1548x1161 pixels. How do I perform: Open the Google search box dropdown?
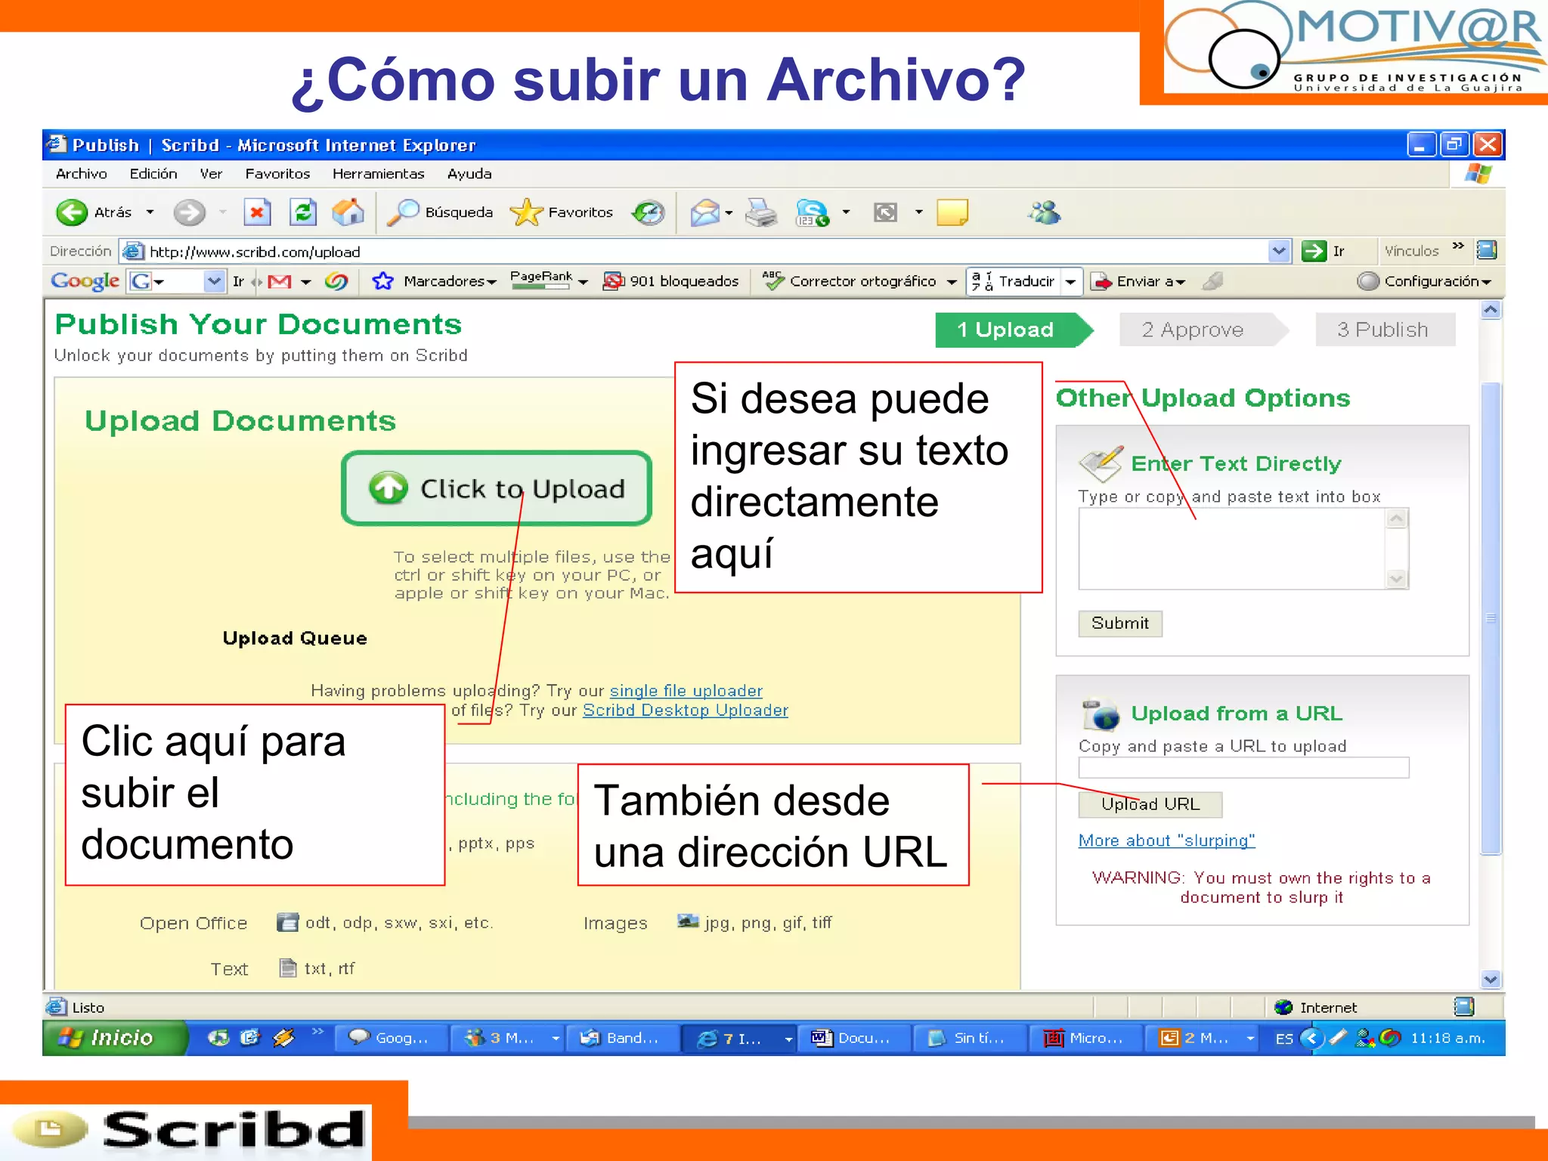pos(214,281)
